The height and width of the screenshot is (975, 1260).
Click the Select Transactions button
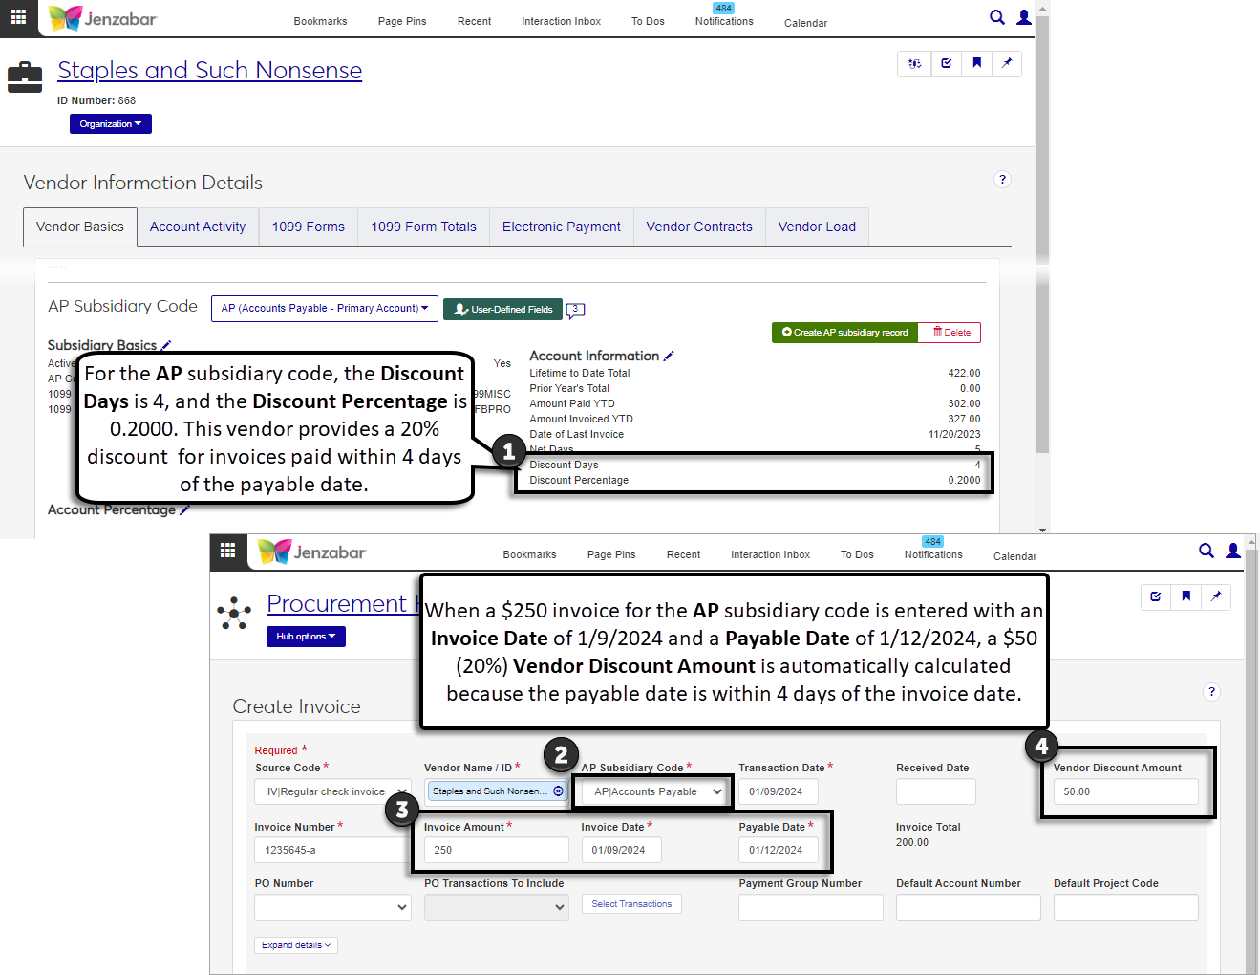631,904
